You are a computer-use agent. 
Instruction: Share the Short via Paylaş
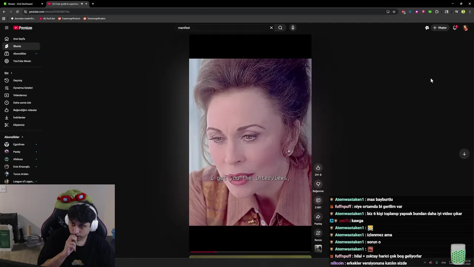(x=318, y=217)
